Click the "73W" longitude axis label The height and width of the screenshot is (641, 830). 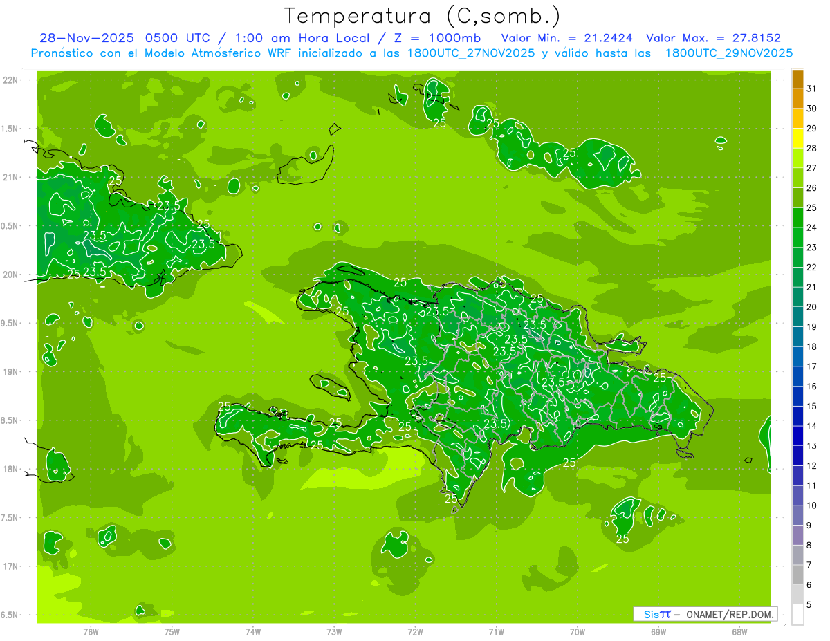click(x=334, y=632)
